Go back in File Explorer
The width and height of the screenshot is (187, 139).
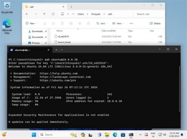click(27, 14)
